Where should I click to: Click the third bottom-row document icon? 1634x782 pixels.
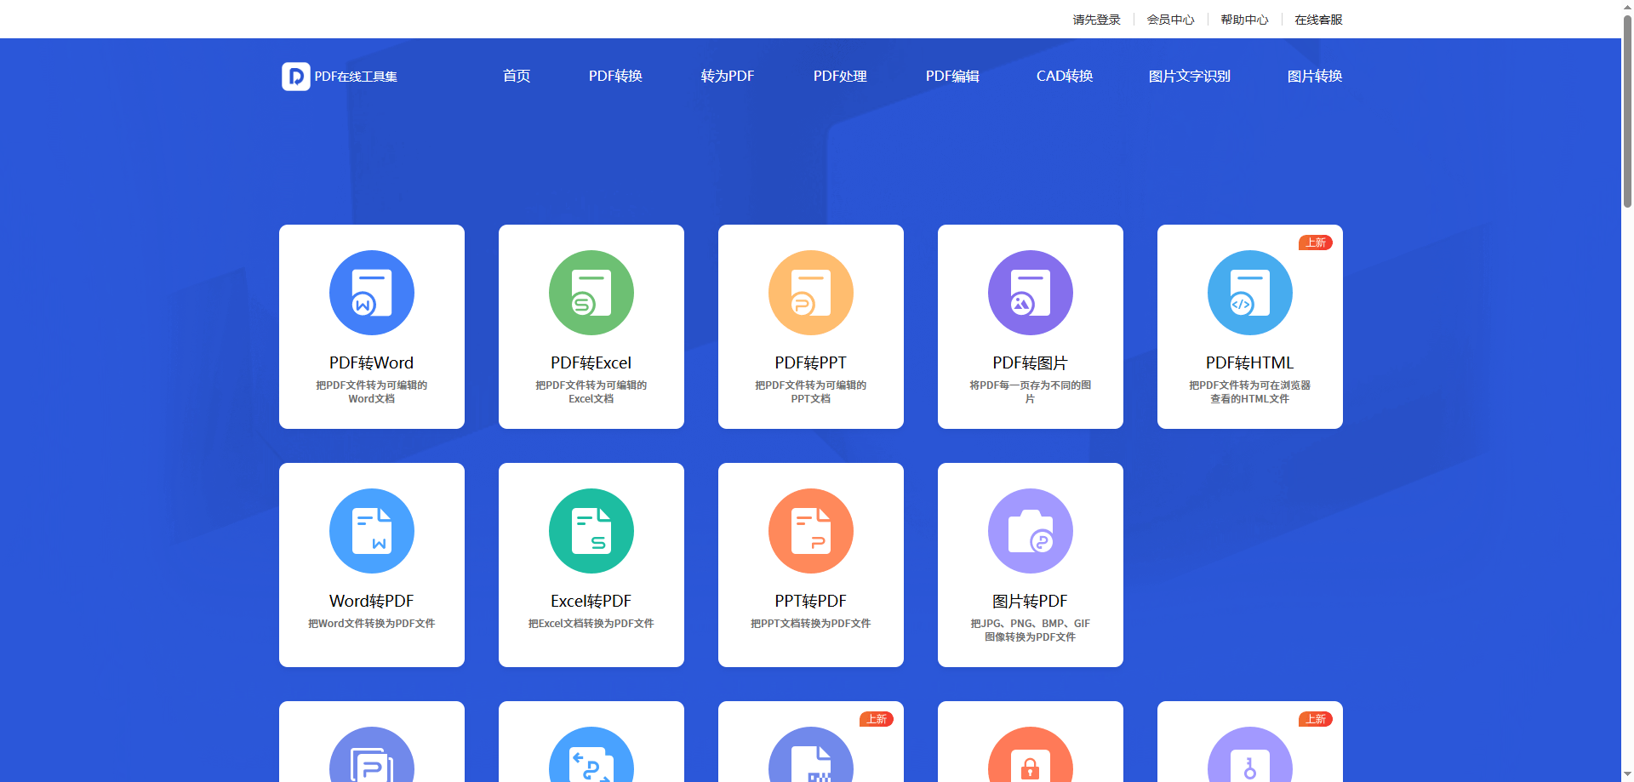(x=811, y=755)
